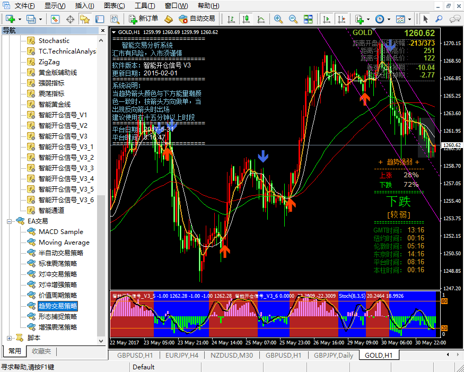The image size is (464, 372).
Task: Tile chart windows using the grid icon
Action: pyautogui.click(x=308, y=19)
